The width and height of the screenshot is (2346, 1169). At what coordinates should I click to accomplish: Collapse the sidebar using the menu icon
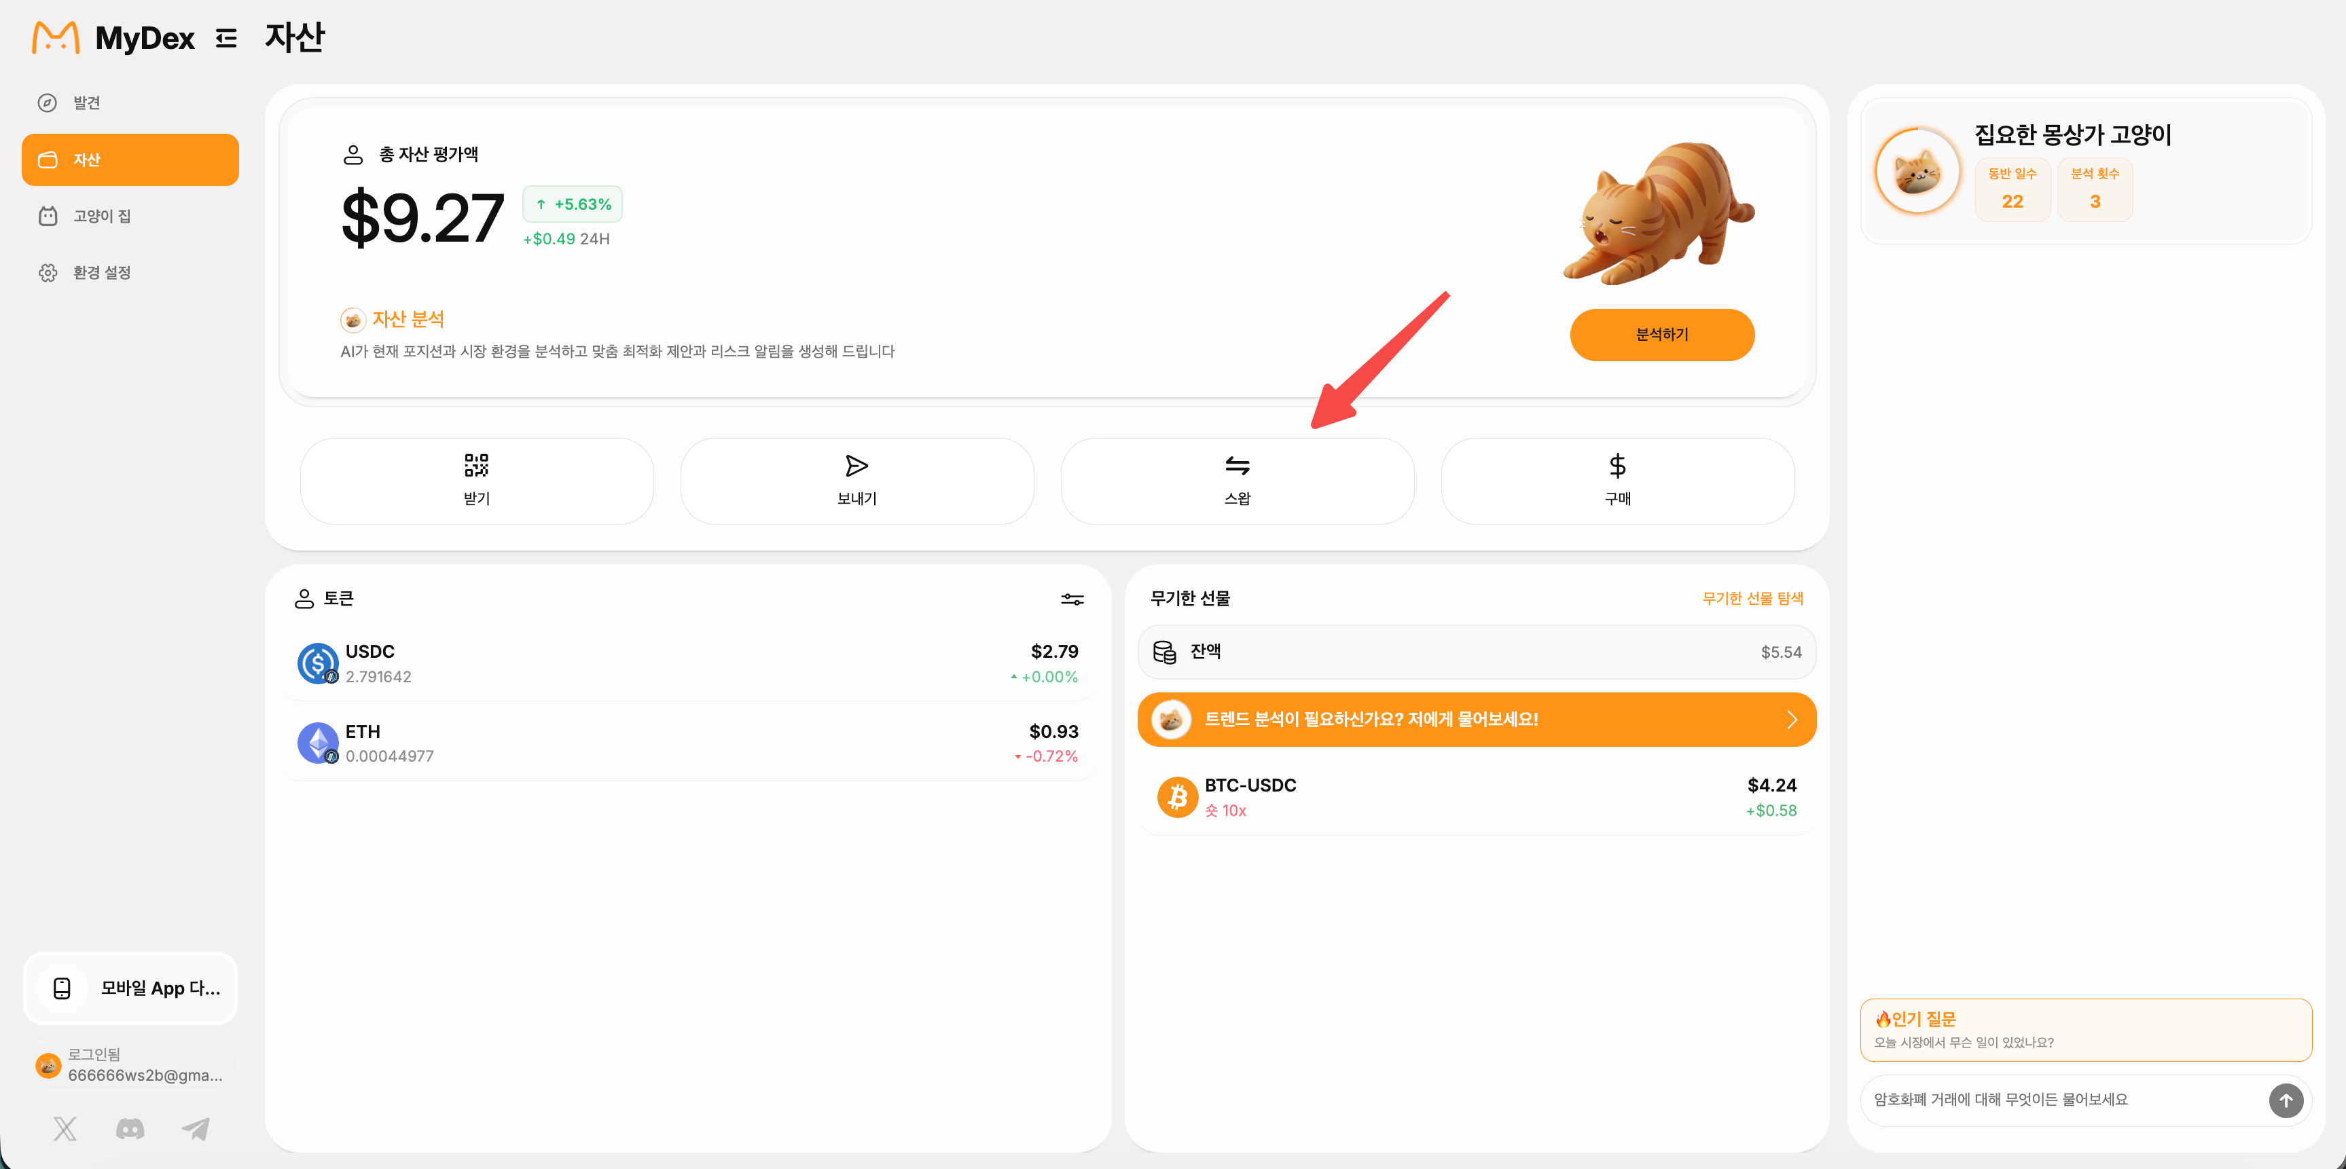[x=226, y=38]
